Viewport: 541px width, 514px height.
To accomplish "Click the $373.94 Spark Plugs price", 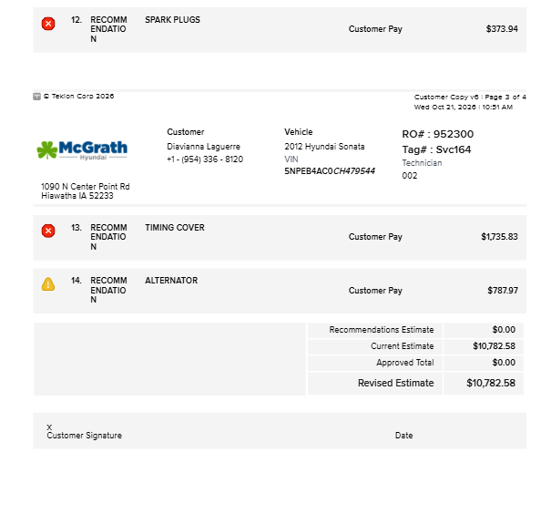I will coord(502,29).
